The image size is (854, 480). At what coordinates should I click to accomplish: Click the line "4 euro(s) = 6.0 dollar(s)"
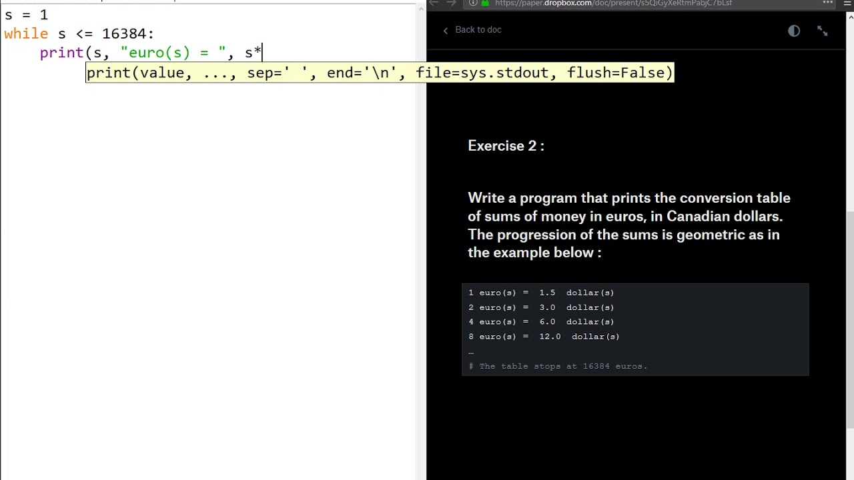coord(541,322)
